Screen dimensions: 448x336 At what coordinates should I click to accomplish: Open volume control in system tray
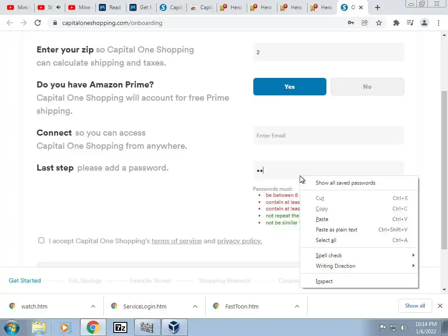[x=404, y=328]
